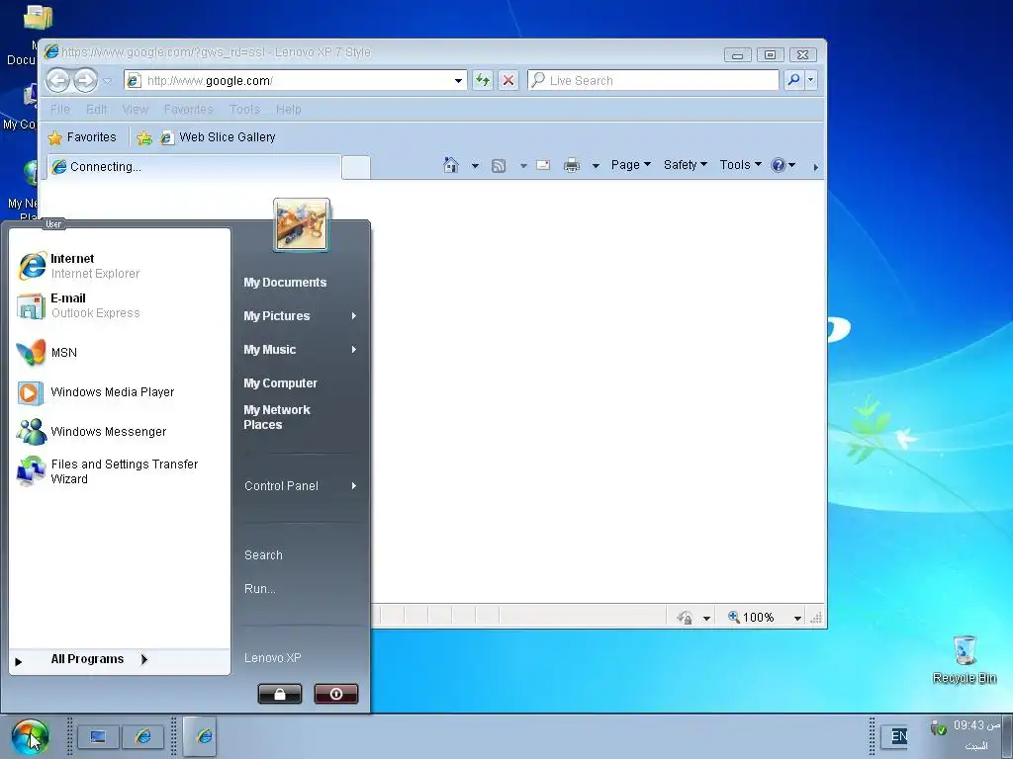Launch Windows Media Player
Image resolution: width=1013 pixels, height=759 pixels.
120,391
